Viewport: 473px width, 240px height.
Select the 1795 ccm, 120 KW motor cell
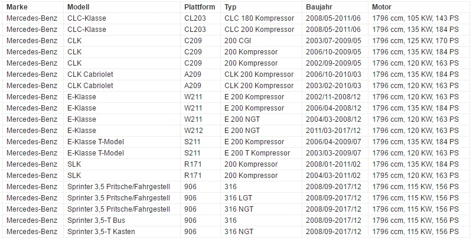(419, 176)
